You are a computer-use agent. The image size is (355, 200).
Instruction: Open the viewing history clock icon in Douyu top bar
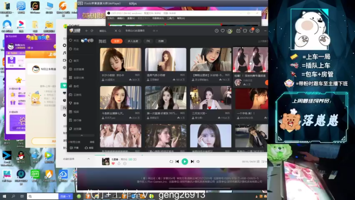coord(217,31)
